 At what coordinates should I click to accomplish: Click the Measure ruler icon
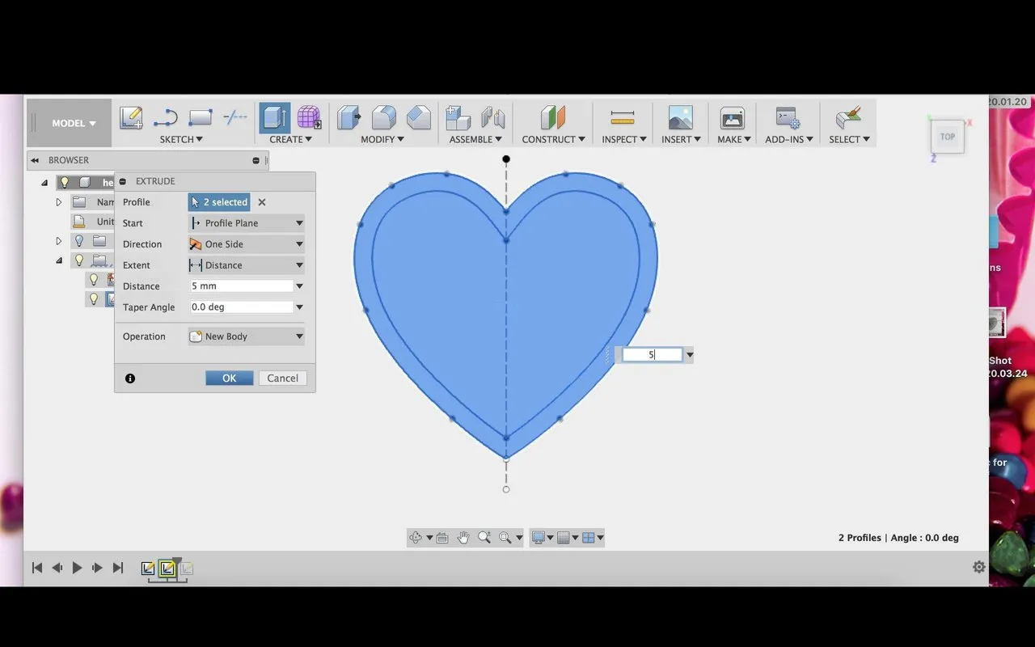tap(623, 118)
